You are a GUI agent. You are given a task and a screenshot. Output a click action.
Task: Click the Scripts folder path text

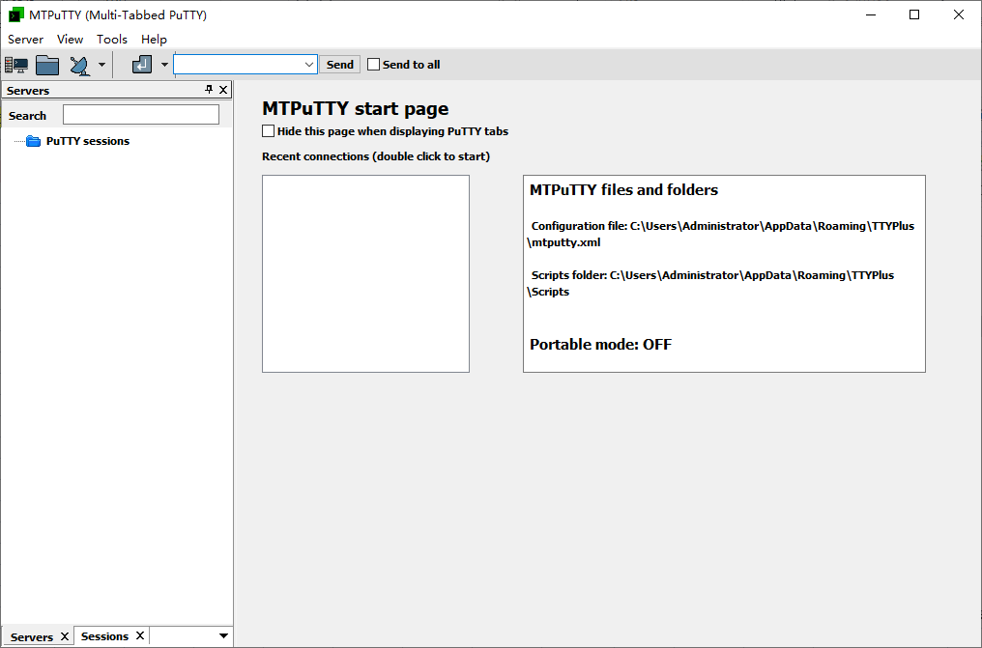click(x=710, y=283)
